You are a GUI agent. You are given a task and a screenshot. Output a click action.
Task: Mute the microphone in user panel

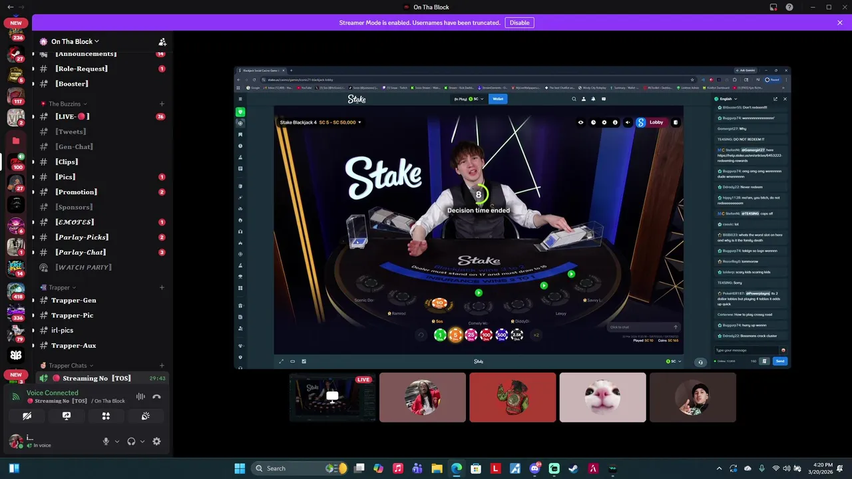[x=106, y=441]
